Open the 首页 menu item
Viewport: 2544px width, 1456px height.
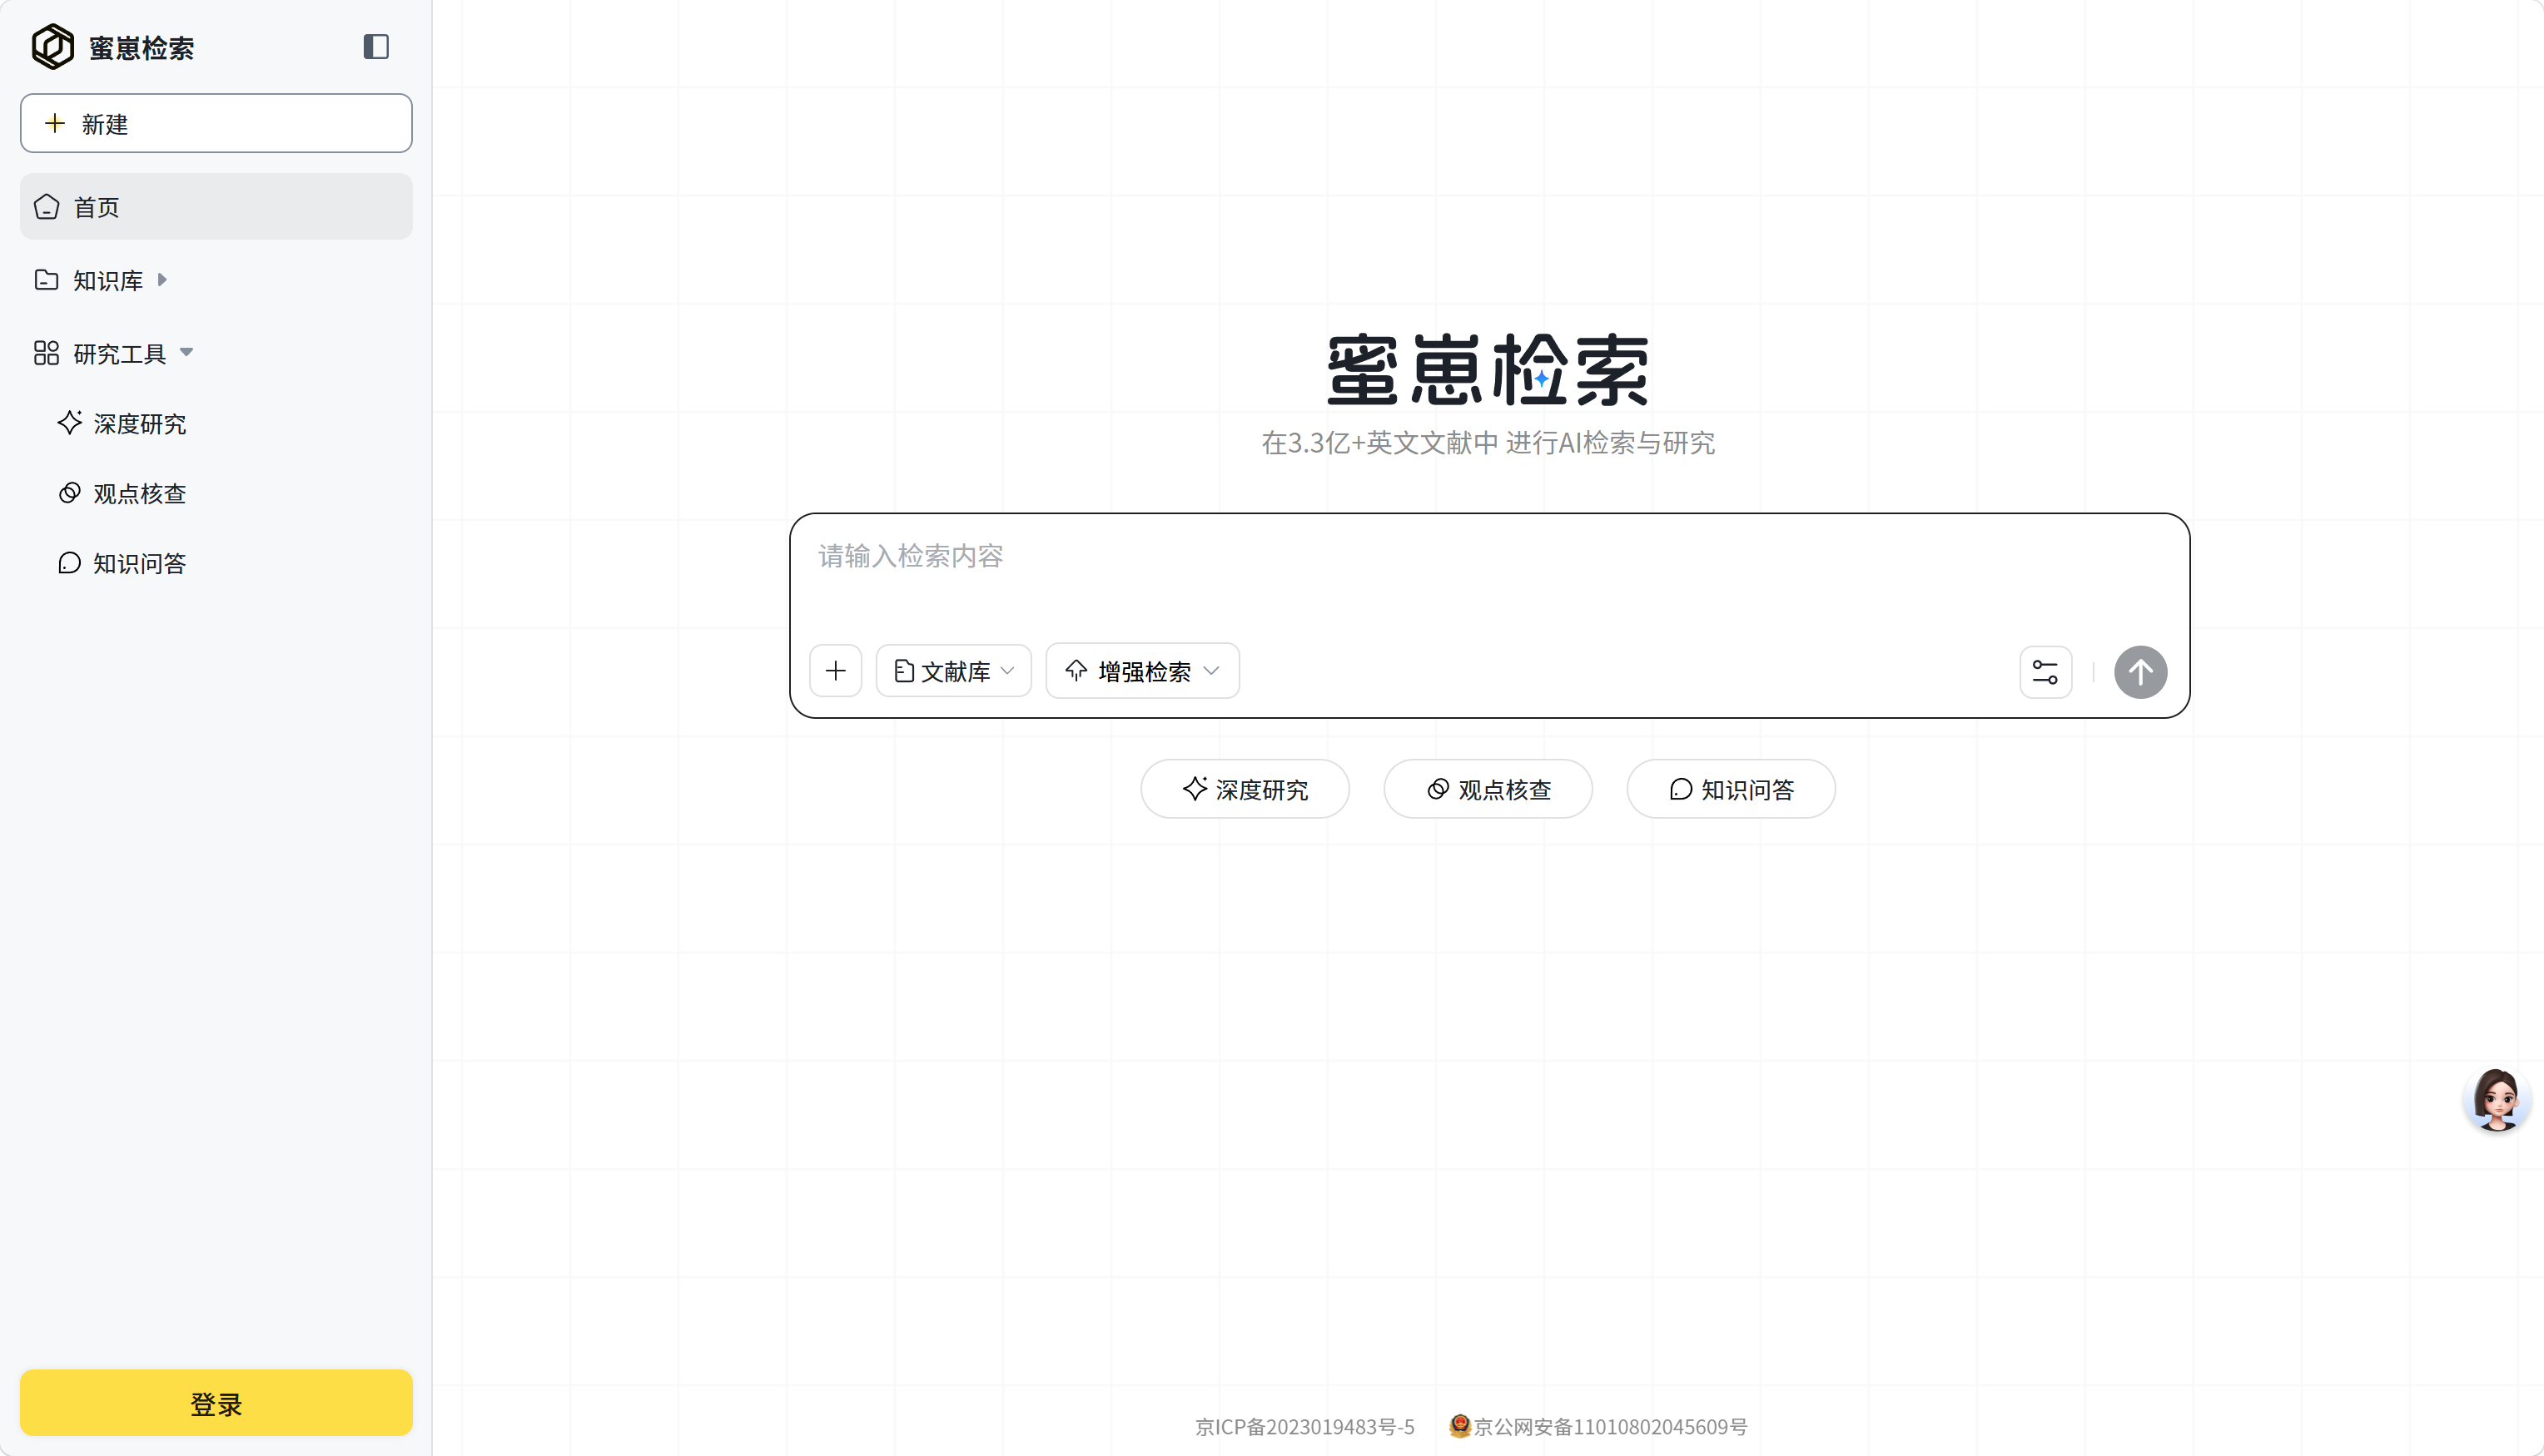tap(216, 206)
